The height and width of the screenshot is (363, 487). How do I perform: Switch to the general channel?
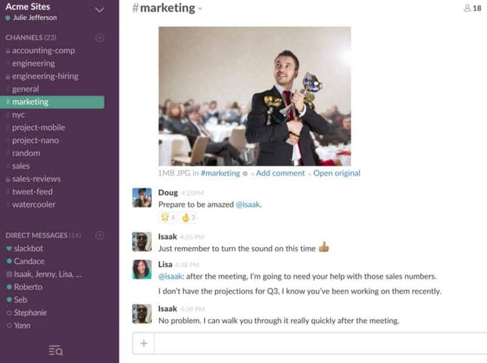(25, 89)
